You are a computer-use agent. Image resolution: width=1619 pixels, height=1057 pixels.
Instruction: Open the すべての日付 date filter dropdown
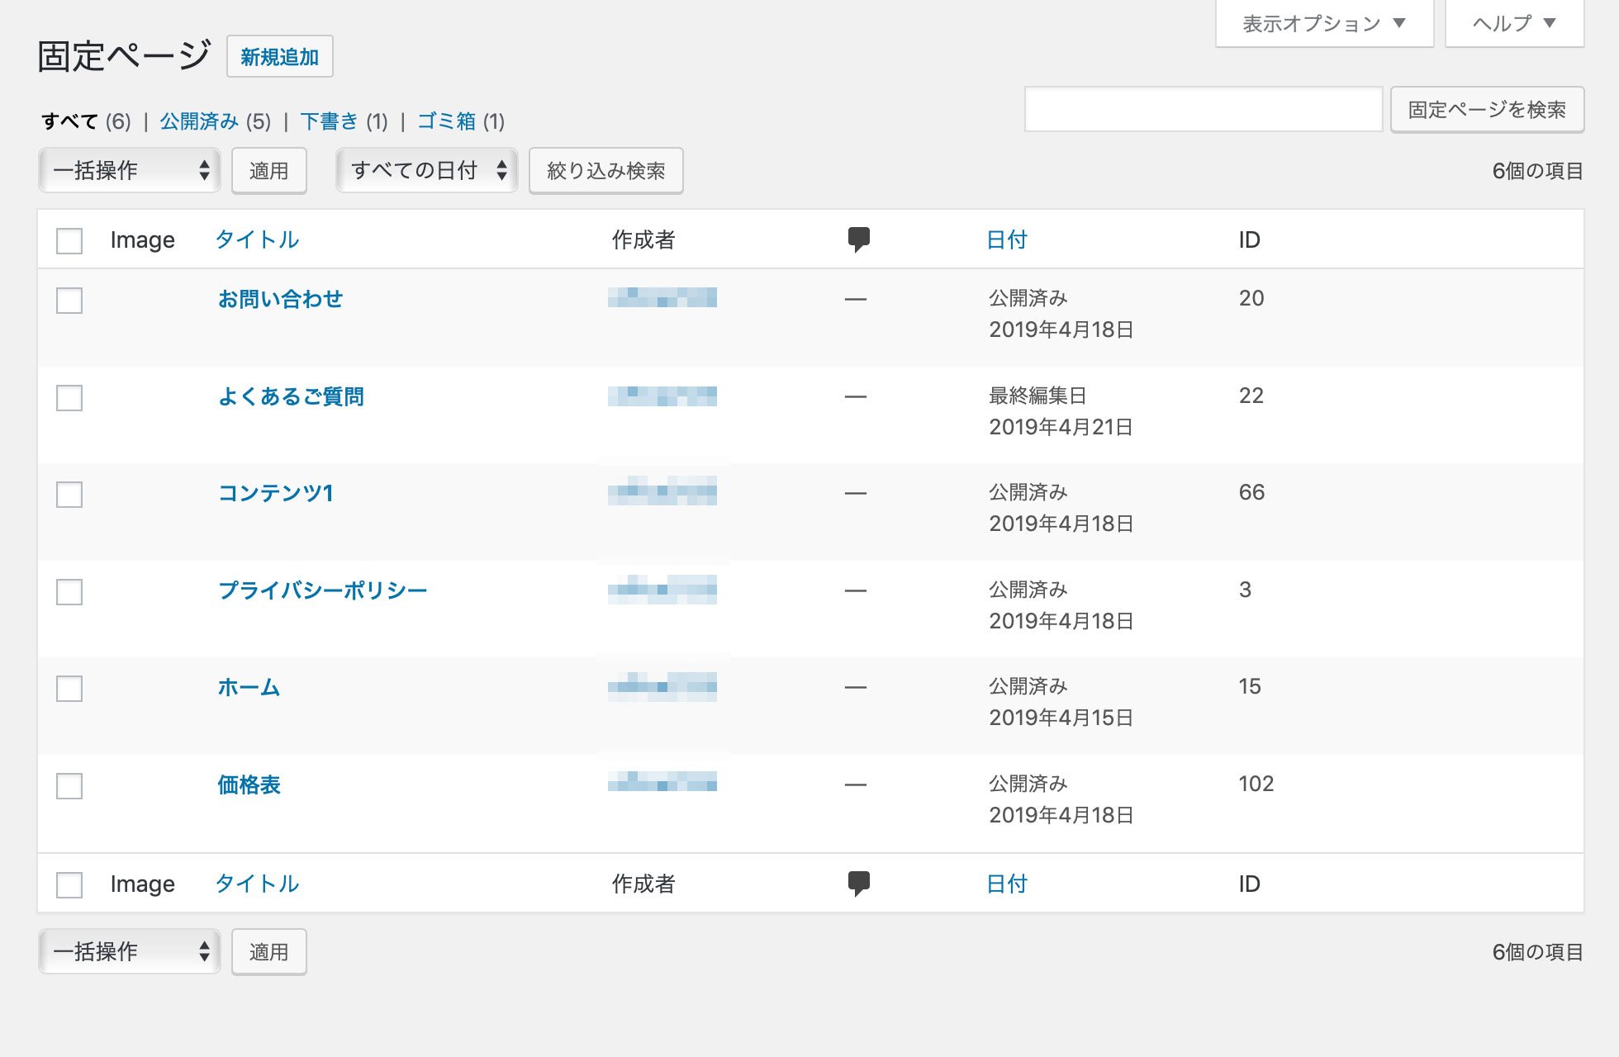point(426,171)
